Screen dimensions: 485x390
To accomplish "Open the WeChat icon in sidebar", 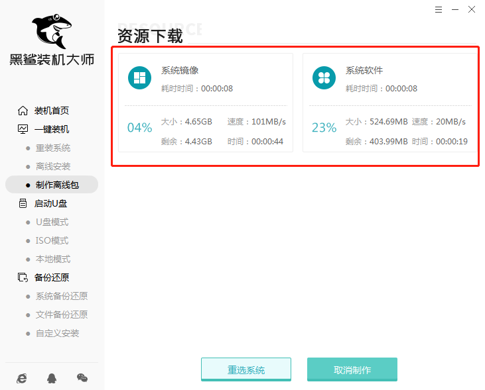I will coord(82,377).
